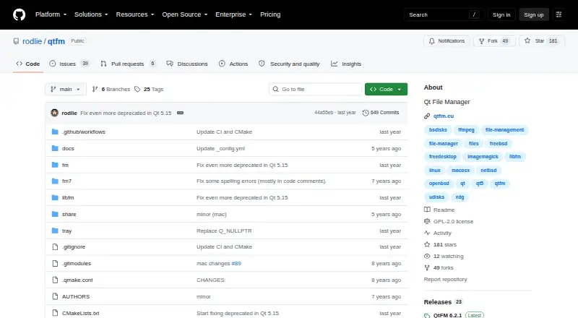Switch to the Pull requests tab

pos(128,64)
